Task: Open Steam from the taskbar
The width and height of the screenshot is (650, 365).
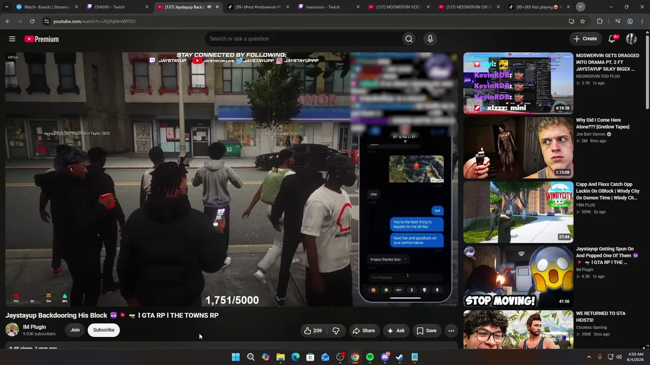Action: click(400, 357)
